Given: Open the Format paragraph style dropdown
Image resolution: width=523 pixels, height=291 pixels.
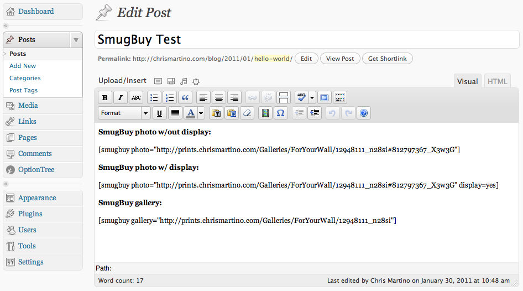Looking at the screenshot, I should (124, 113).
